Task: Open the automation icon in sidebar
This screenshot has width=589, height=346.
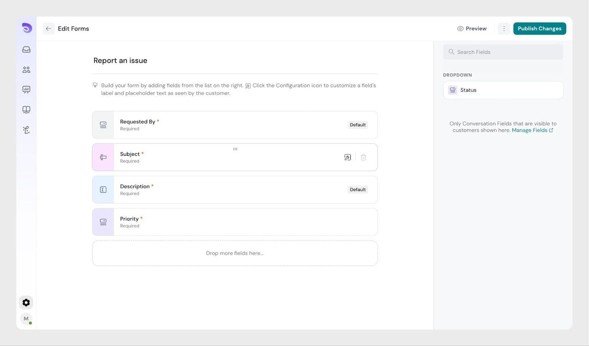Action: pyautogui.click(x=26, y=130)
